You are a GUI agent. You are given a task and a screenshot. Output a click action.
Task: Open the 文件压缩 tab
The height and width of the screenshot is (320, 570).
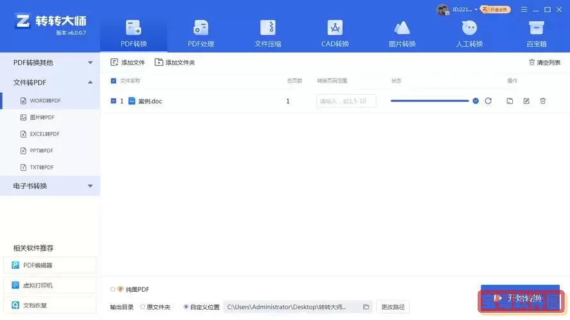pos(268,34)
